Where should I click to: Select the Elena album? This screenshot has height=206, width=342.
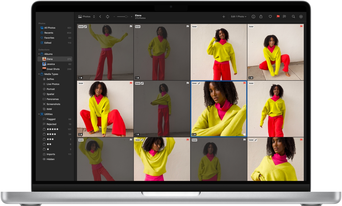pyautogui.click(x=55, y=59)
